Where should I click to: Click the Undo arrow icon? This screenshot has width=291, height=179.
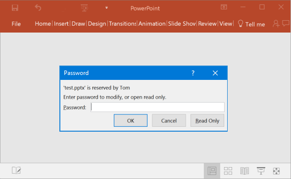point(38,8)
